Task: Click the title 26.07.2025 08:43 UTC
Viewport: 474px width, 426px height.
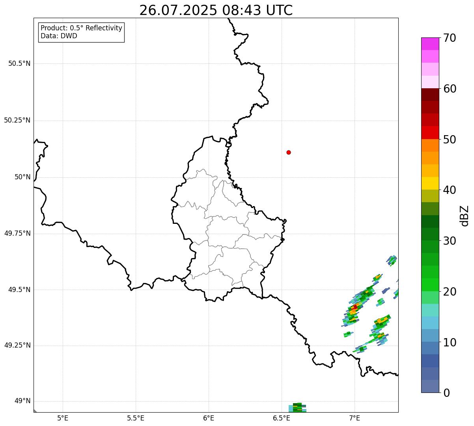Action: [x=216, y=10]
